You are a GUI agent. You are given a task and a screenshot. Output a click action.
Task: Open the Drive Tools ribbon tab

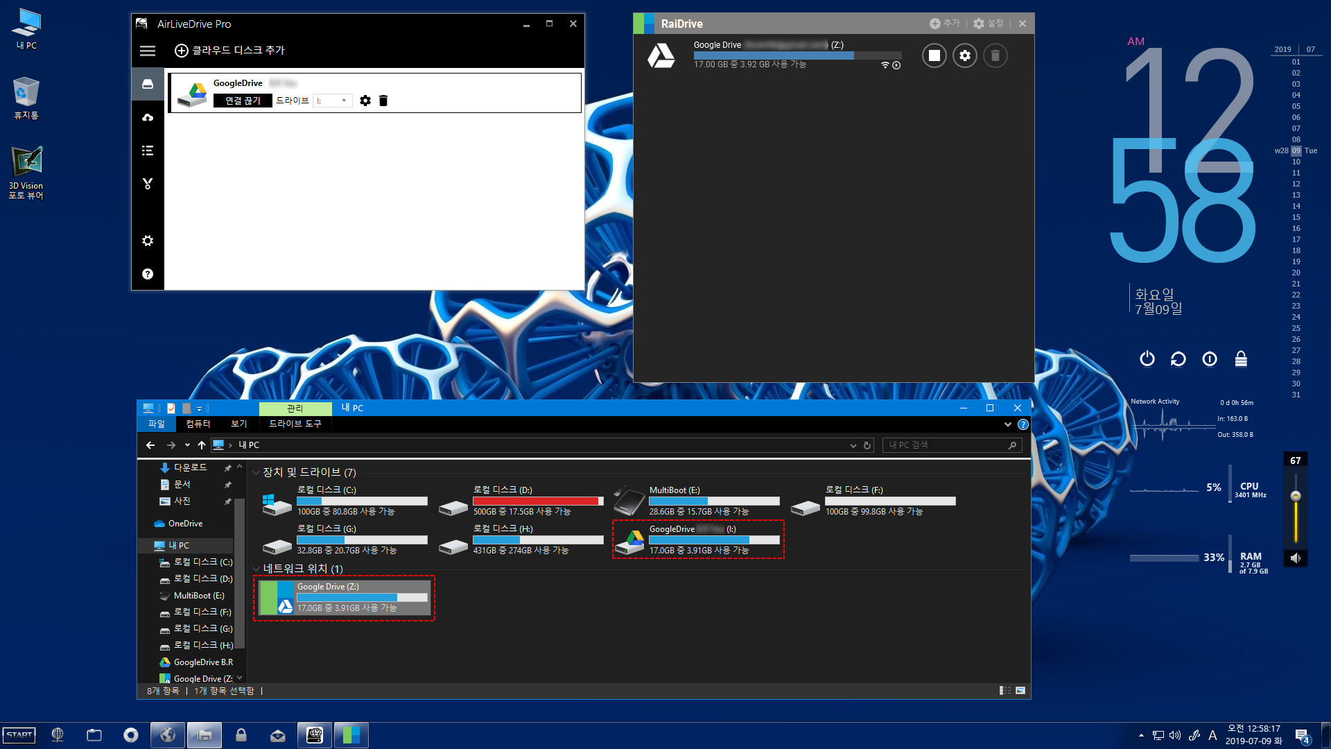(x=295, y=424)
